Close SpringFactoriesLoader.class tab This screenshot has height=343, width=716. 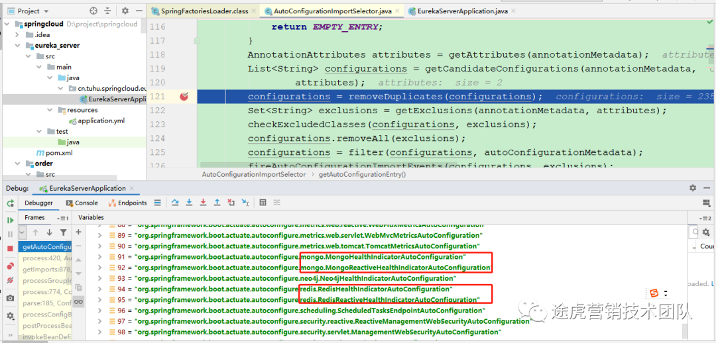[253, 11]
